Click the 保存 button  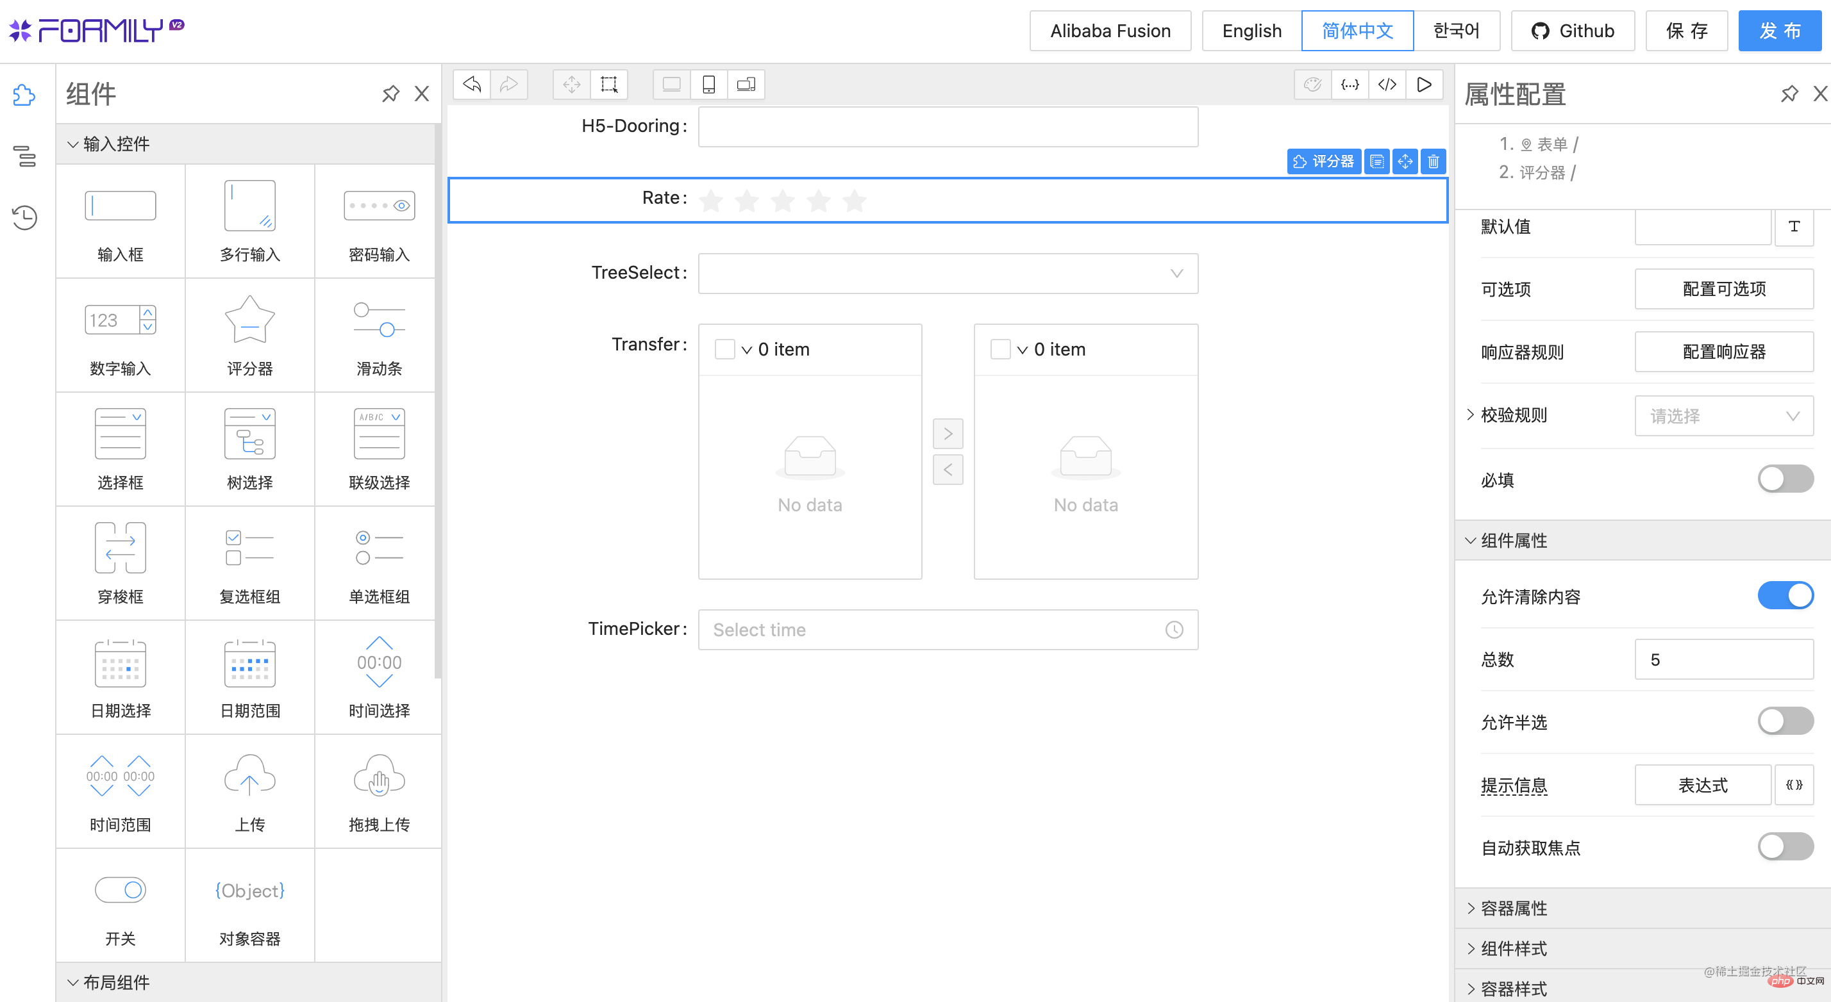pos(1687,31)
